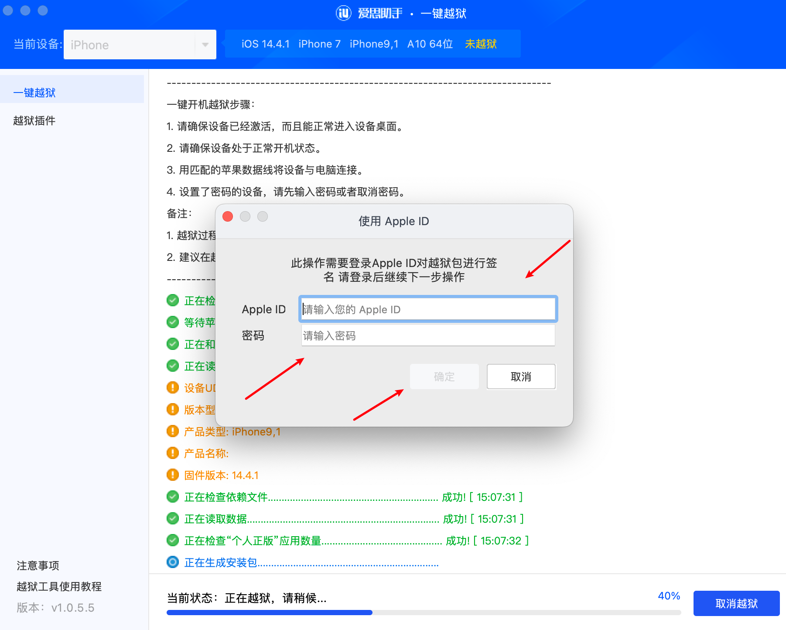Click the iPhone 7 model text in header
The image size is (786, 630).
[x=320, y=44]
